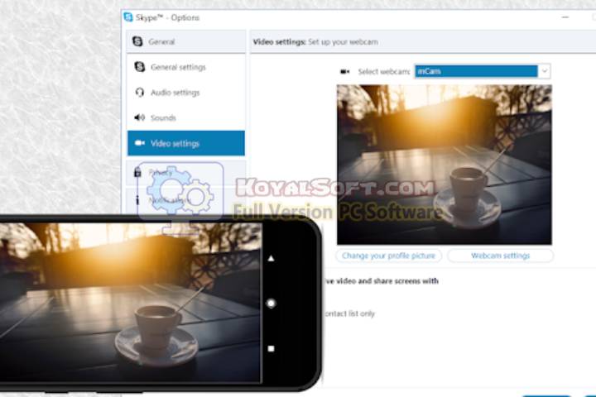Tap the phone's recent apps square button
Viewport: 596px width, 397px height.
(x=271, y=348)
